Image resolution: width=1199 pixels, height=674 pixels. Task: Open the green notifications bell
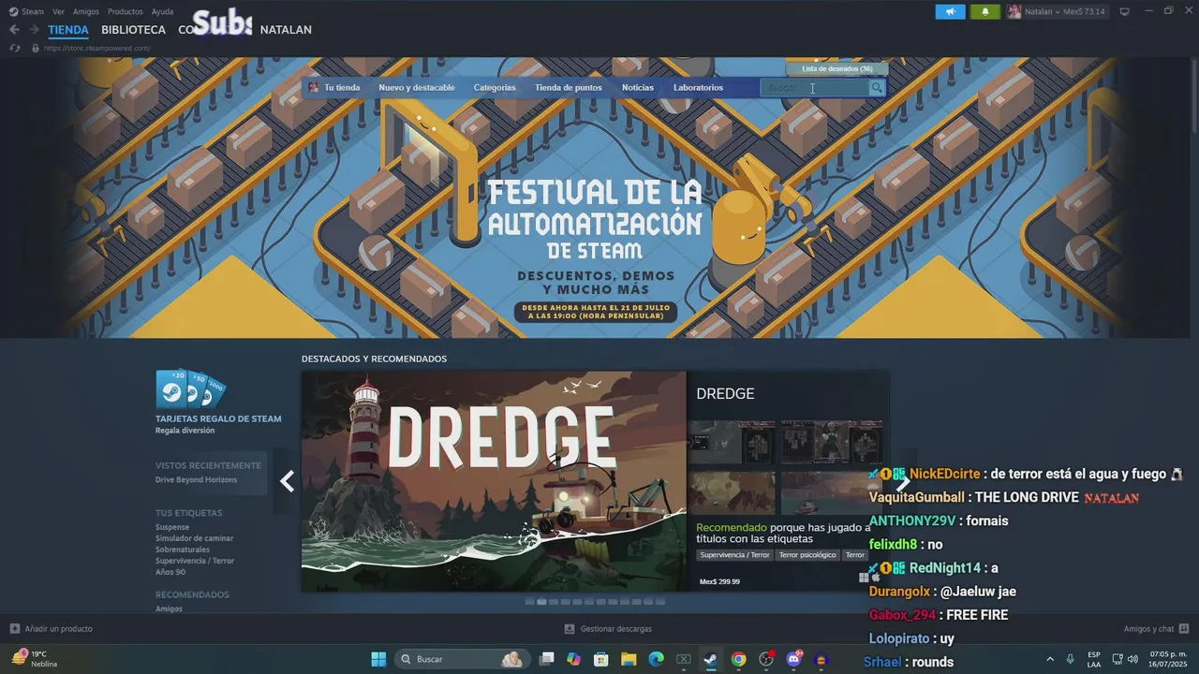point(984,12)
